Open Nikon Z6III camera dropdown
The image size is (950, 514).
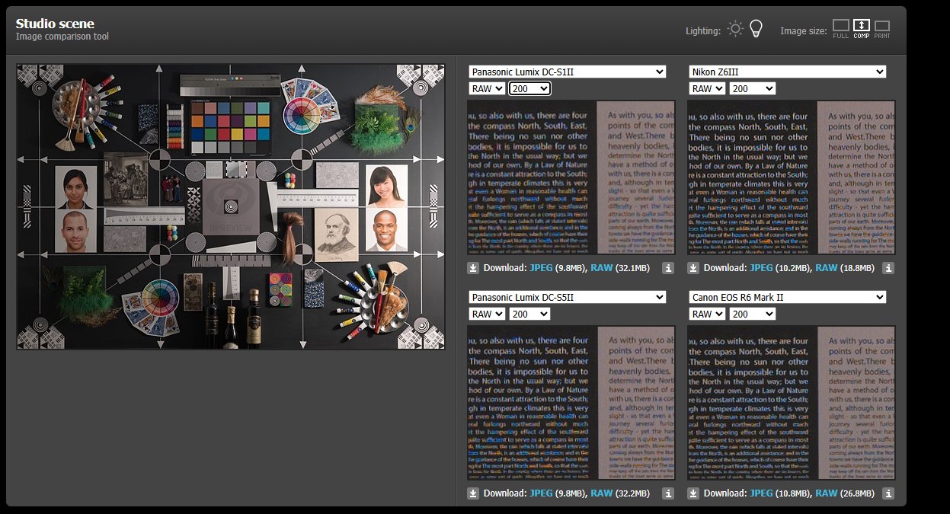pyautogui.click(x=788, y=72)
